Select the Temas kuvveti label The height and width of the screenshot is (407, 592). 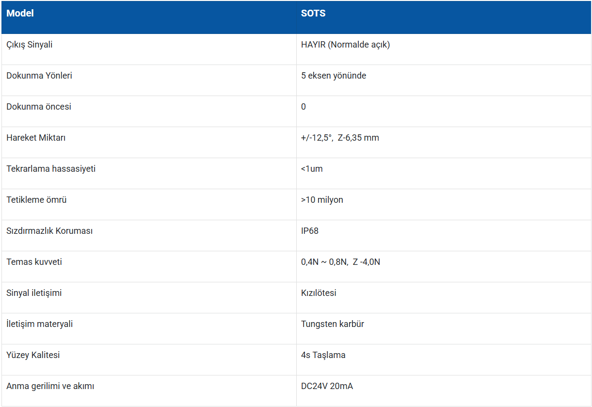pos(34,262)
